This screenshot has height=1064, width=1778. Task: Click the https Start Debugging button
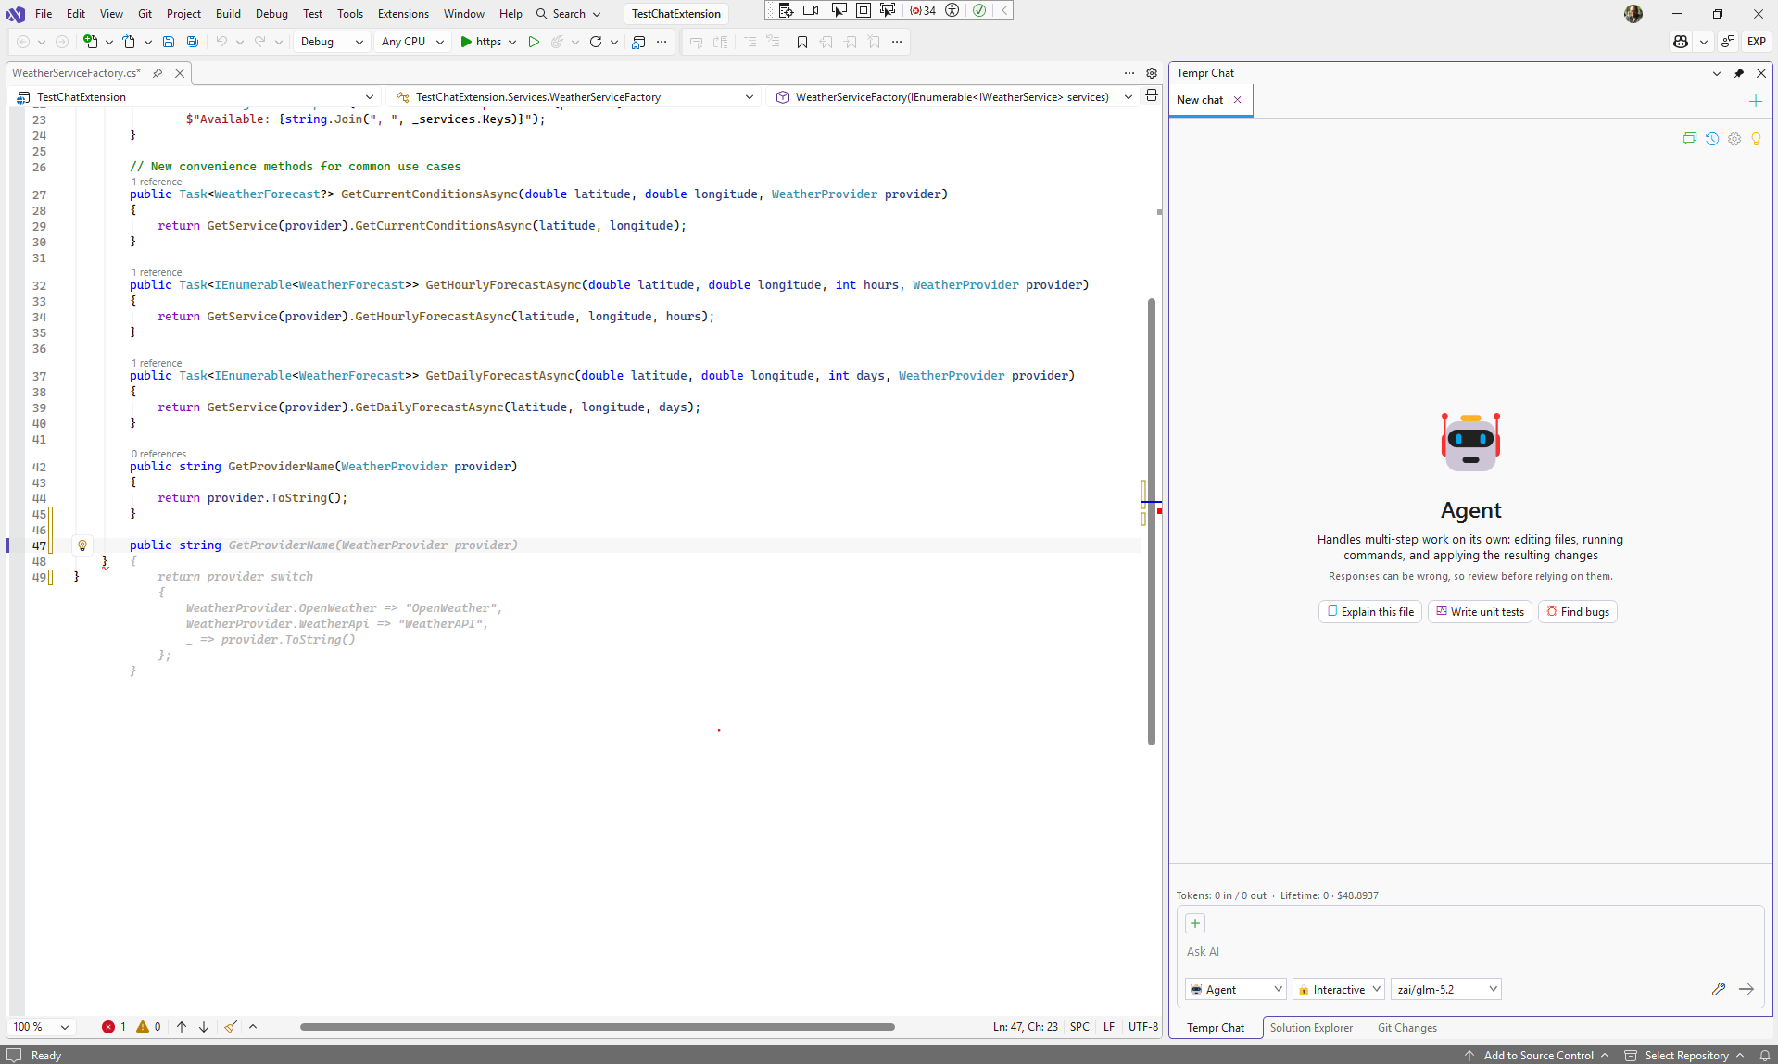[481, 42]
